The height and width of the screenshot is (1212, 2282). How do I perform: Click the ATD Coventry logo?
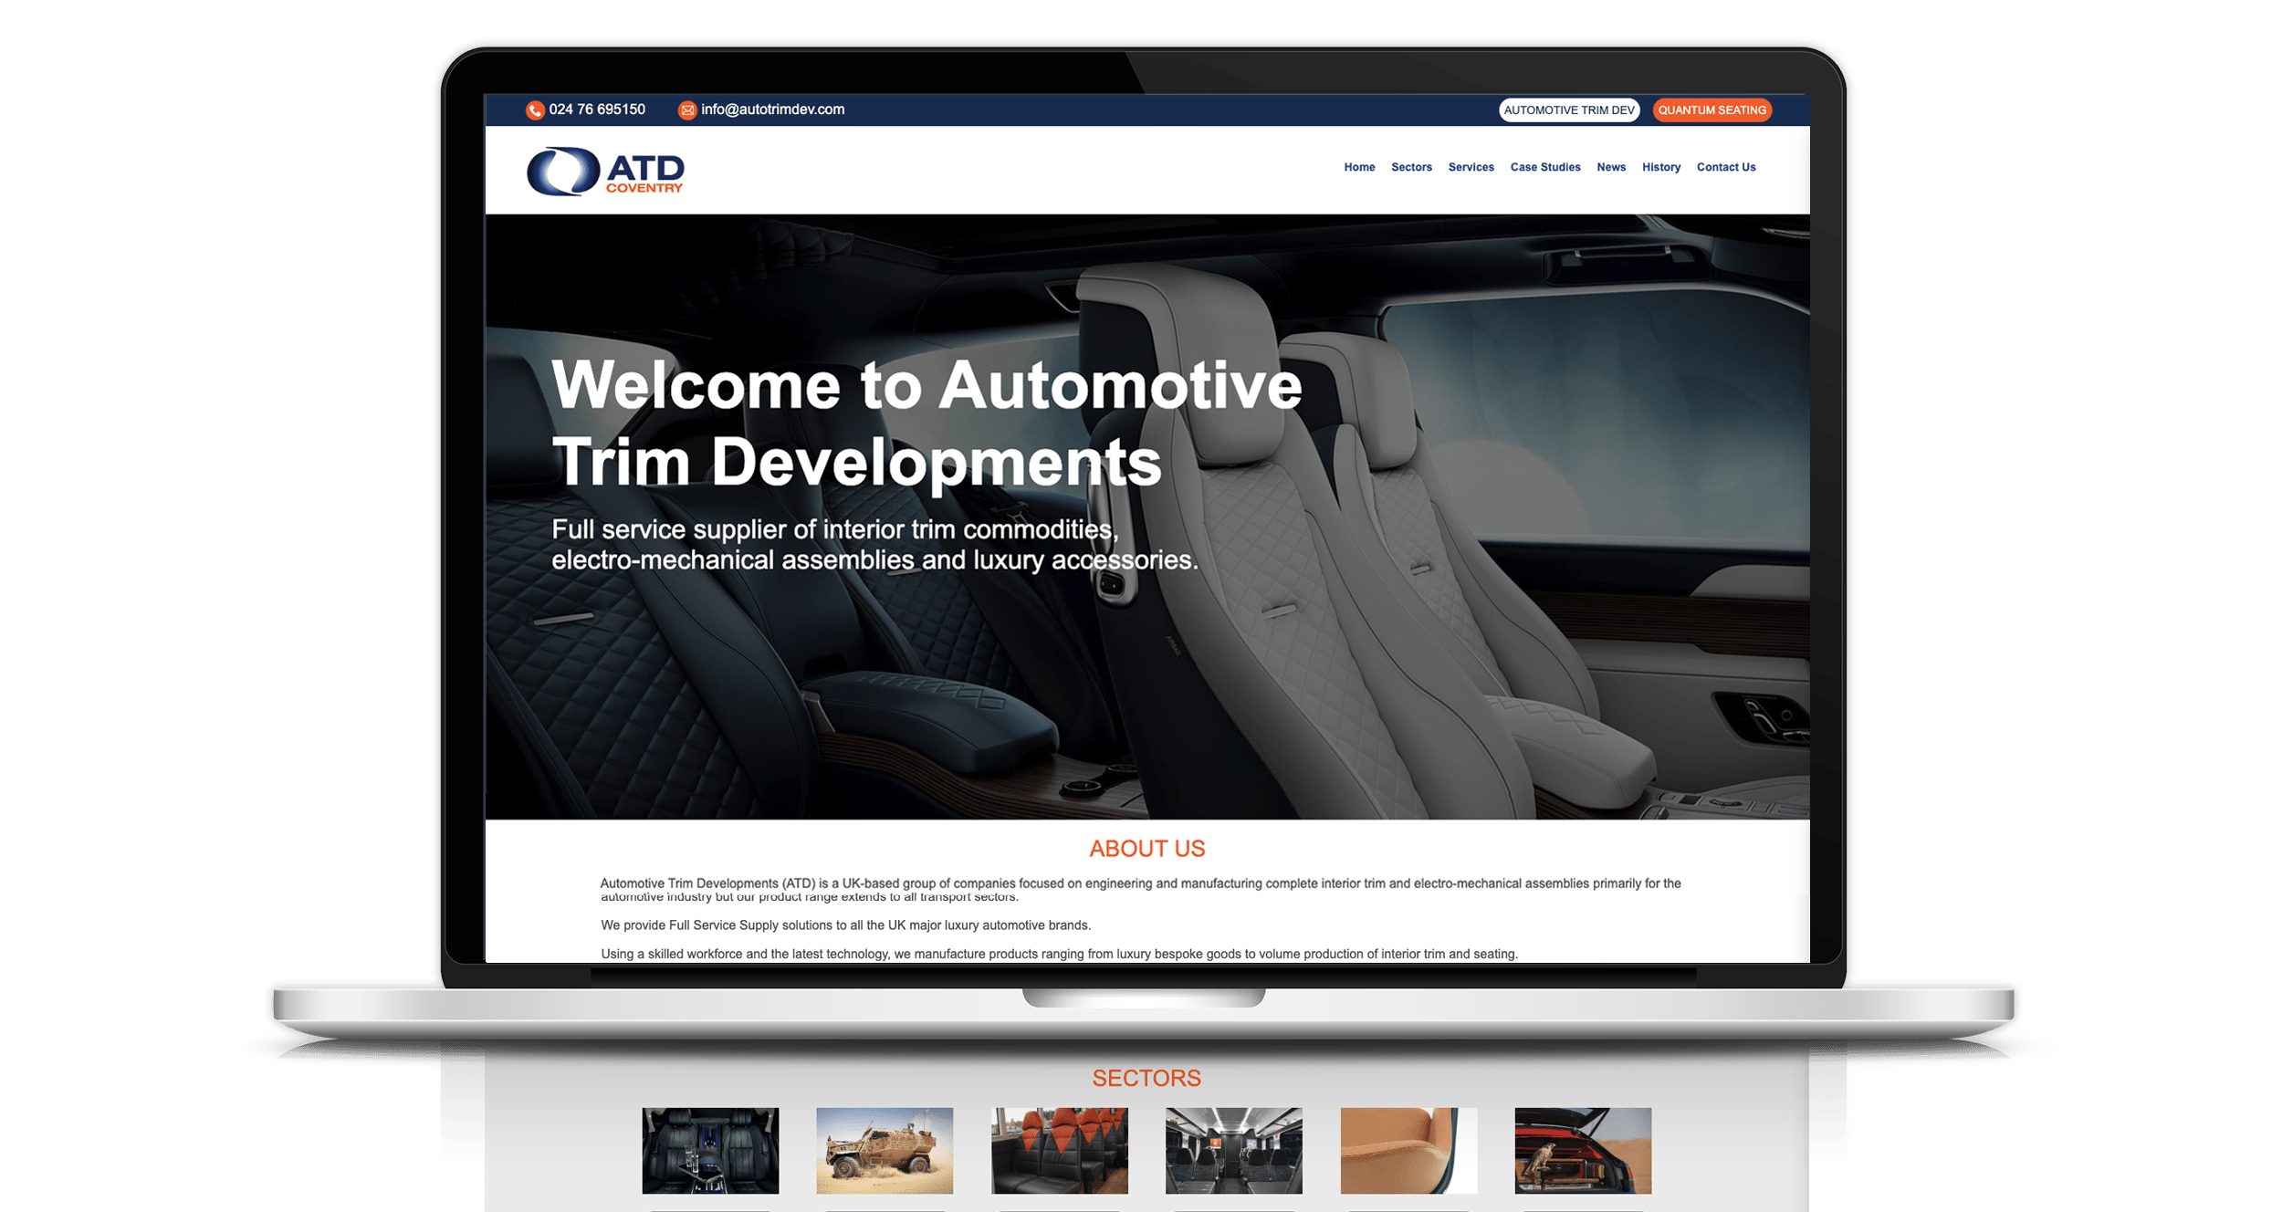click(605, 171)
